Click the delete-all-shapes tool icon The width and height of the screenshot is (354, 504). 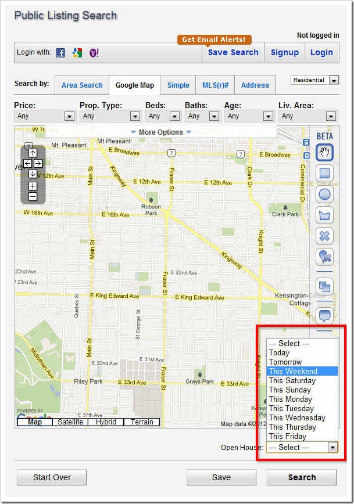(x=324, y=257)
